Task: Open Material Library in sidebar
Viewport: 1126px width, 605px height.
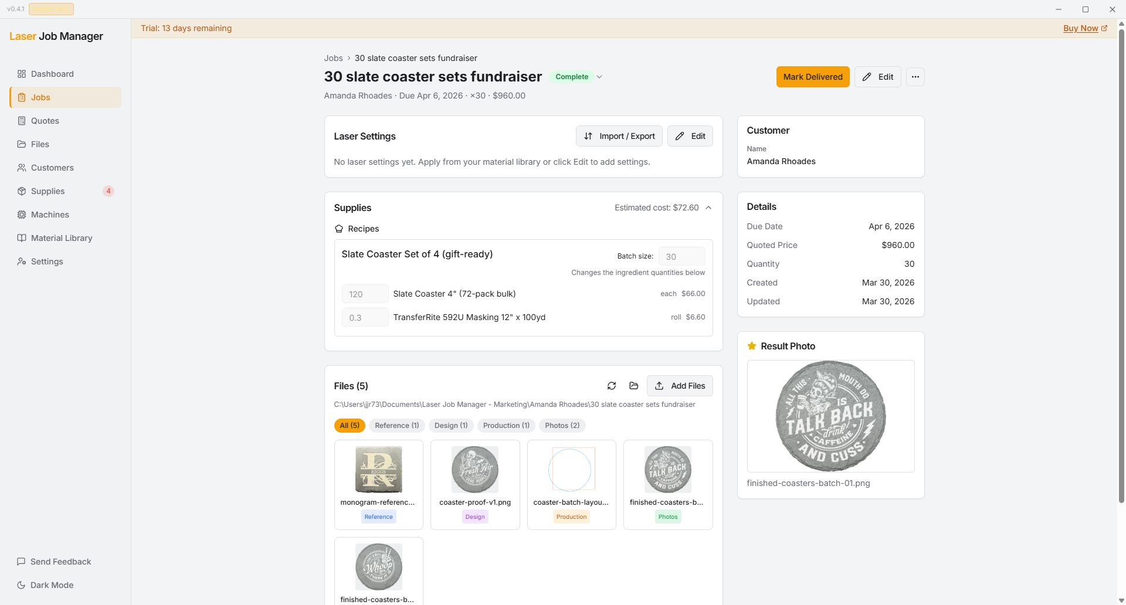Action: 62,238
